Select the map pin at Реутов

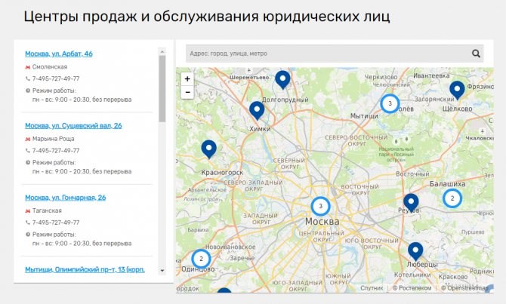(411, 203)
